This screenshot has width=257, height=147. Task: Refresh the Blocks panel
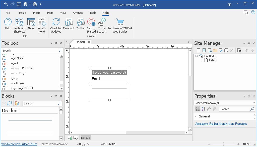(10, 103)
